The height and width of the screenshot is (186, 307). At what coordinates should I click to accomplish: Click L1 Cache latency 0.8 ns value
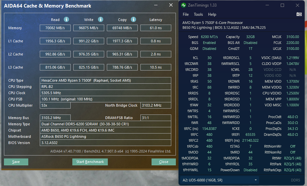[156, 41]
